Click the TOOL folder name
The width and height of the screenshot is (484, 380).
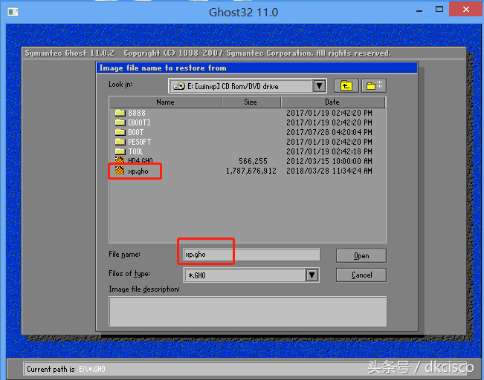coord(135,151)
